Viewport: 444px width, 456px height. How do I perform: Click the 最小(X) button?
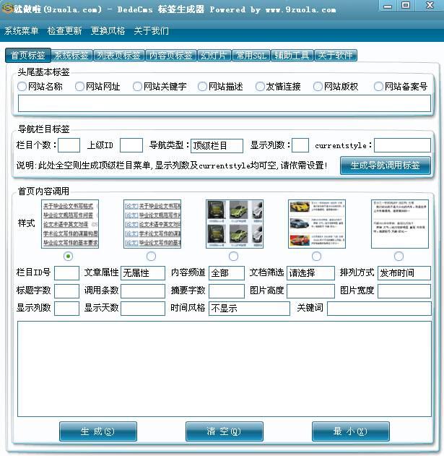(x=350, y=431)
